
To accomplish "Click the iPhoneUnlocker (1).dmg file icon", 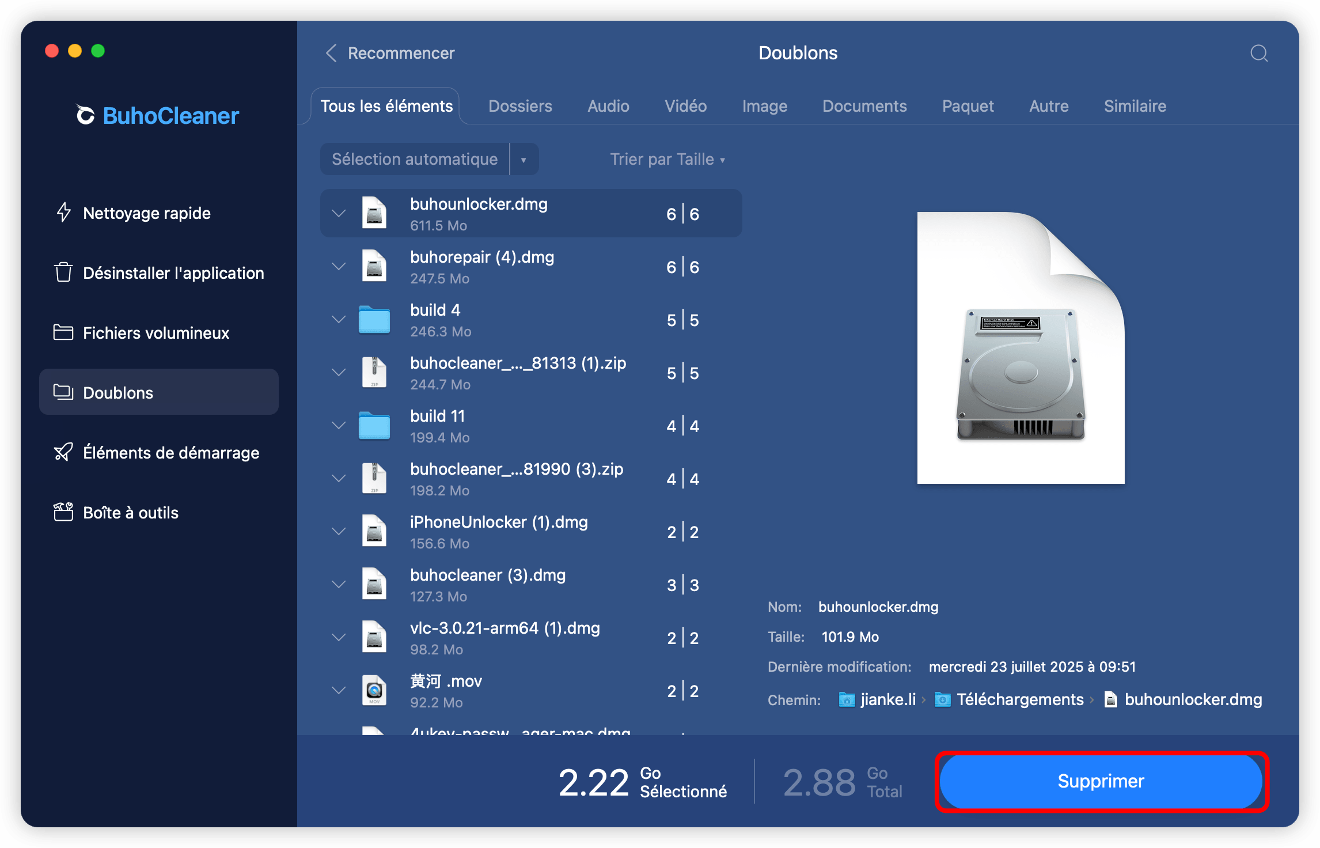I will click(x=374, y=531).
